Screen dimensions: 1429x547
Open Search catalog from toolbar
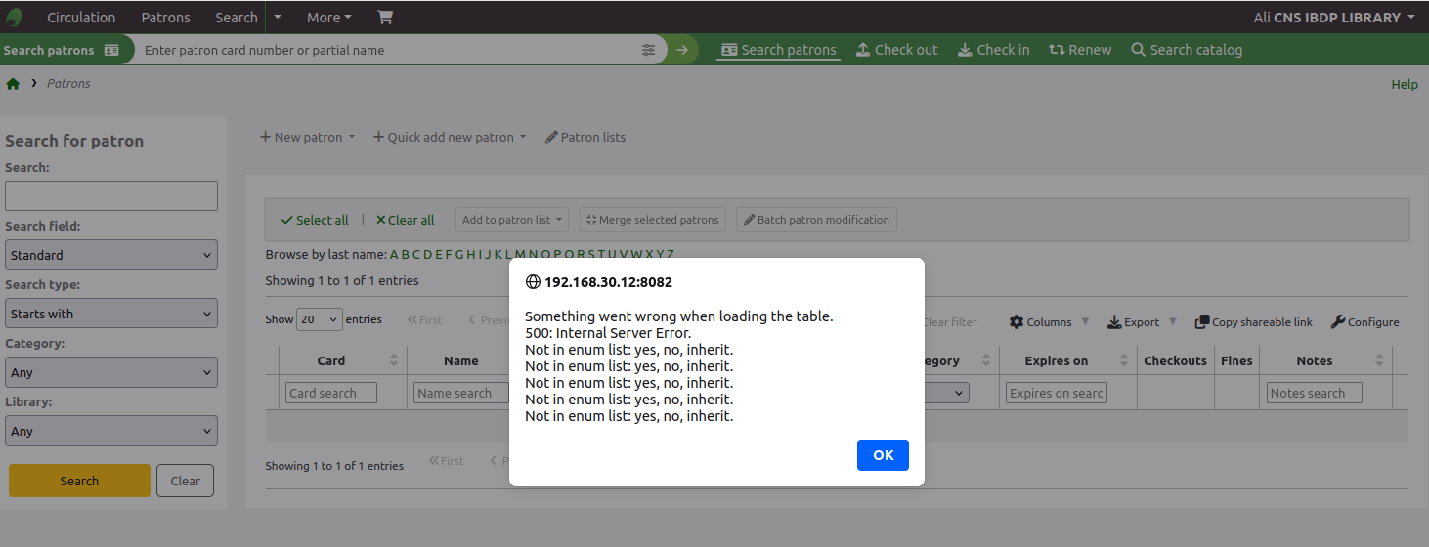click(1187, 50)
